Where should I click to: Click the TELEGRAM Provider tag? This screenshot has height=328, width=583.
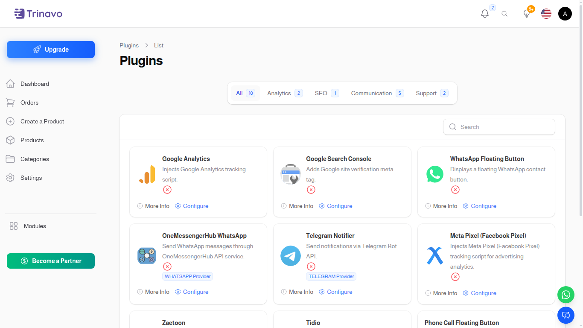coord(332,276)
